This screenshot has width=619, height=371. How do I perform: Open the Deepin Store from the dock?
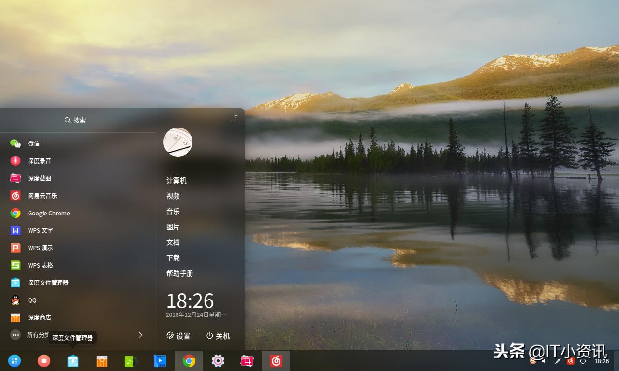(x=102, y=360)
